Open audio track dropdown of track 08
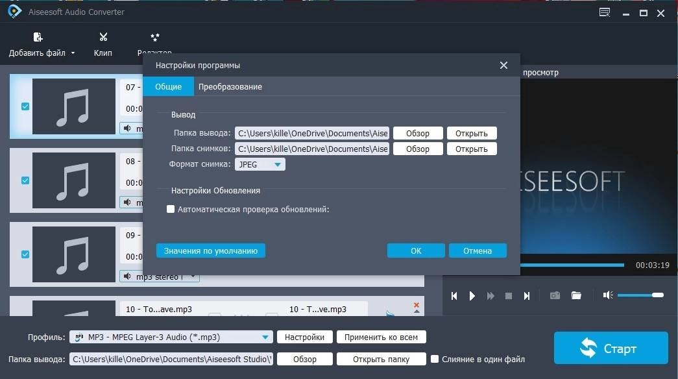 point(132,202)
